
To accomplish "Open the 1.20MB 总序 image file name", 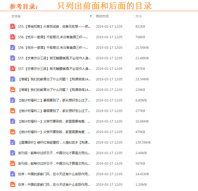I will pyautogui.click(x=52, y=184).
